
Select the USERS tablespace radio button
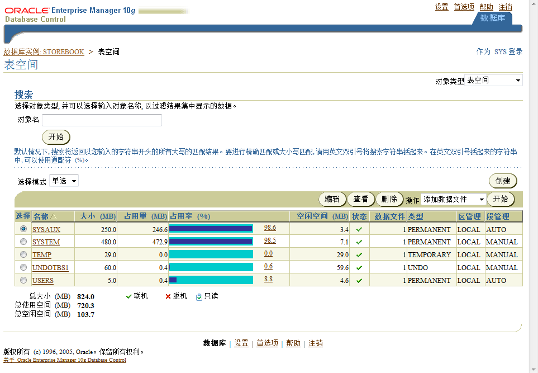[x=22, y=280]
